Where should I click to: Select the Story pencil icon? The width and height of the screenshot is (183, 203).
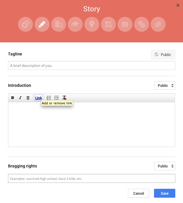click(42, 24)
